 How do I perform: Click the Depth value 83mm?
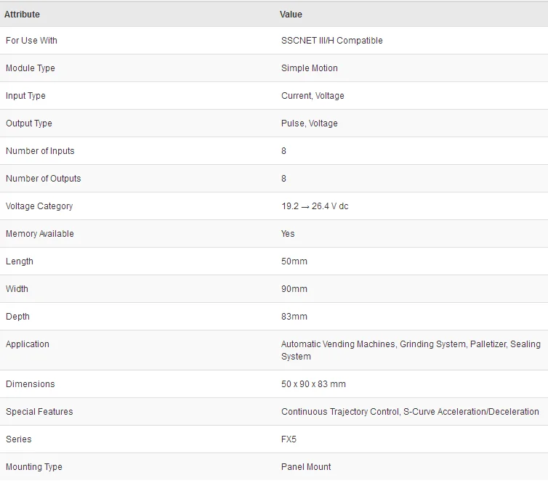294,317
